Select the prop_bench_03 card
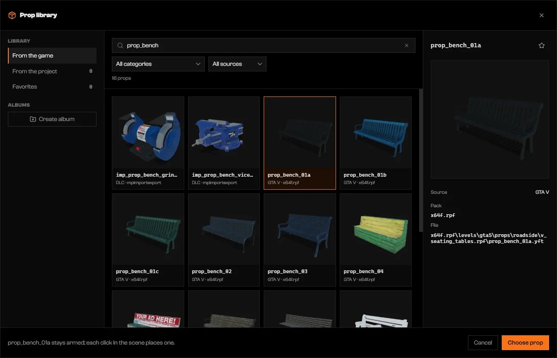The image size is (557, 358). tap(300, 240)
